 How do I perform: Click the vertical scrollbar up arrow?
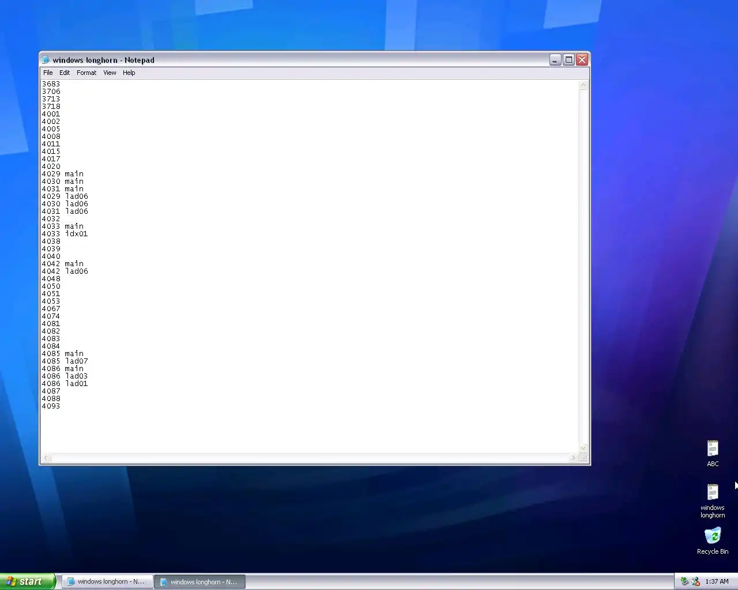click(x=583, y=85)
